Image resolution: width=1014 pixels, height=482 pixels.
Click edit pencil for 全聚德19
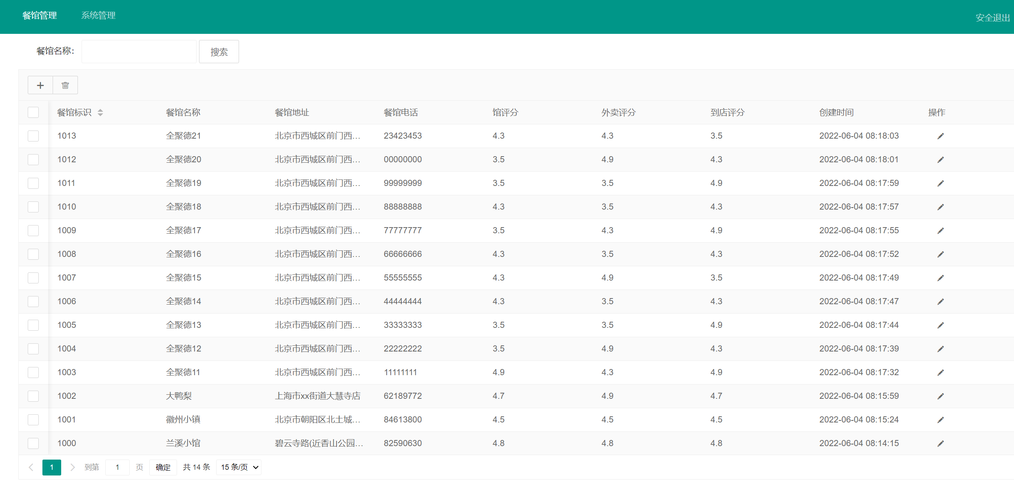tap(941, 183)
